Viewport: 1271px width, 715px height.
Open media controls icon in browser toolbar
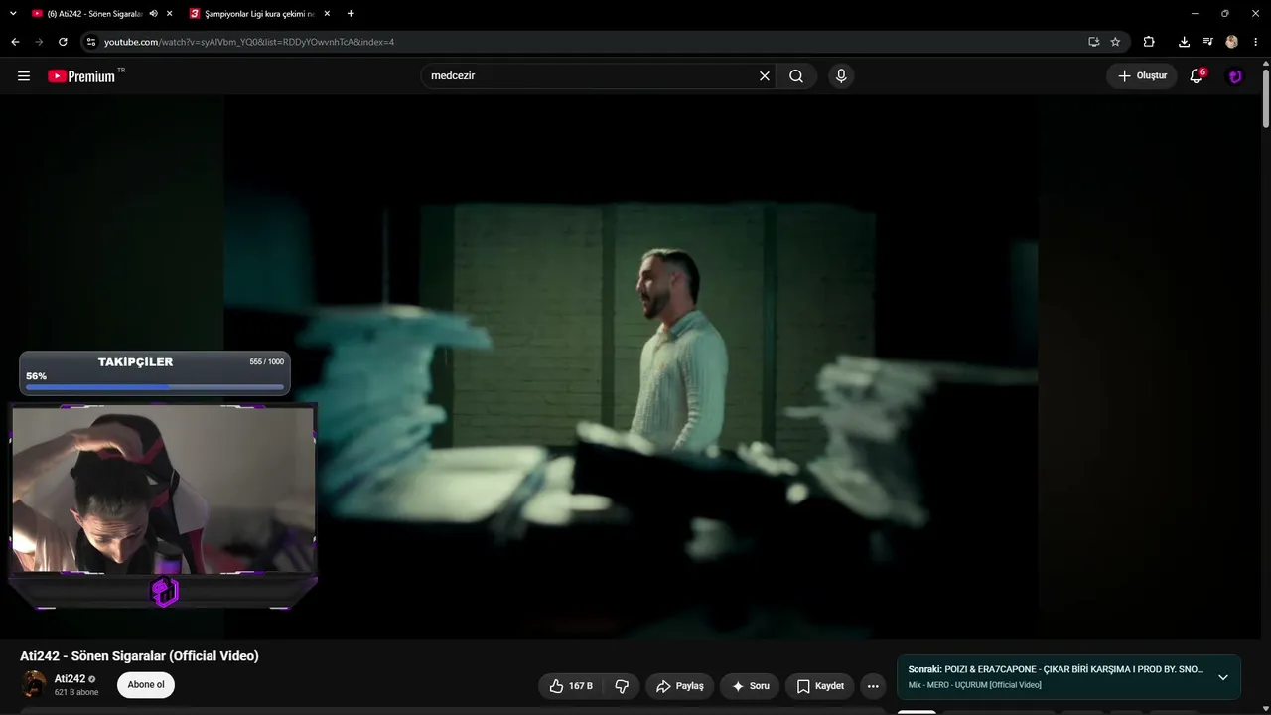1207,42
